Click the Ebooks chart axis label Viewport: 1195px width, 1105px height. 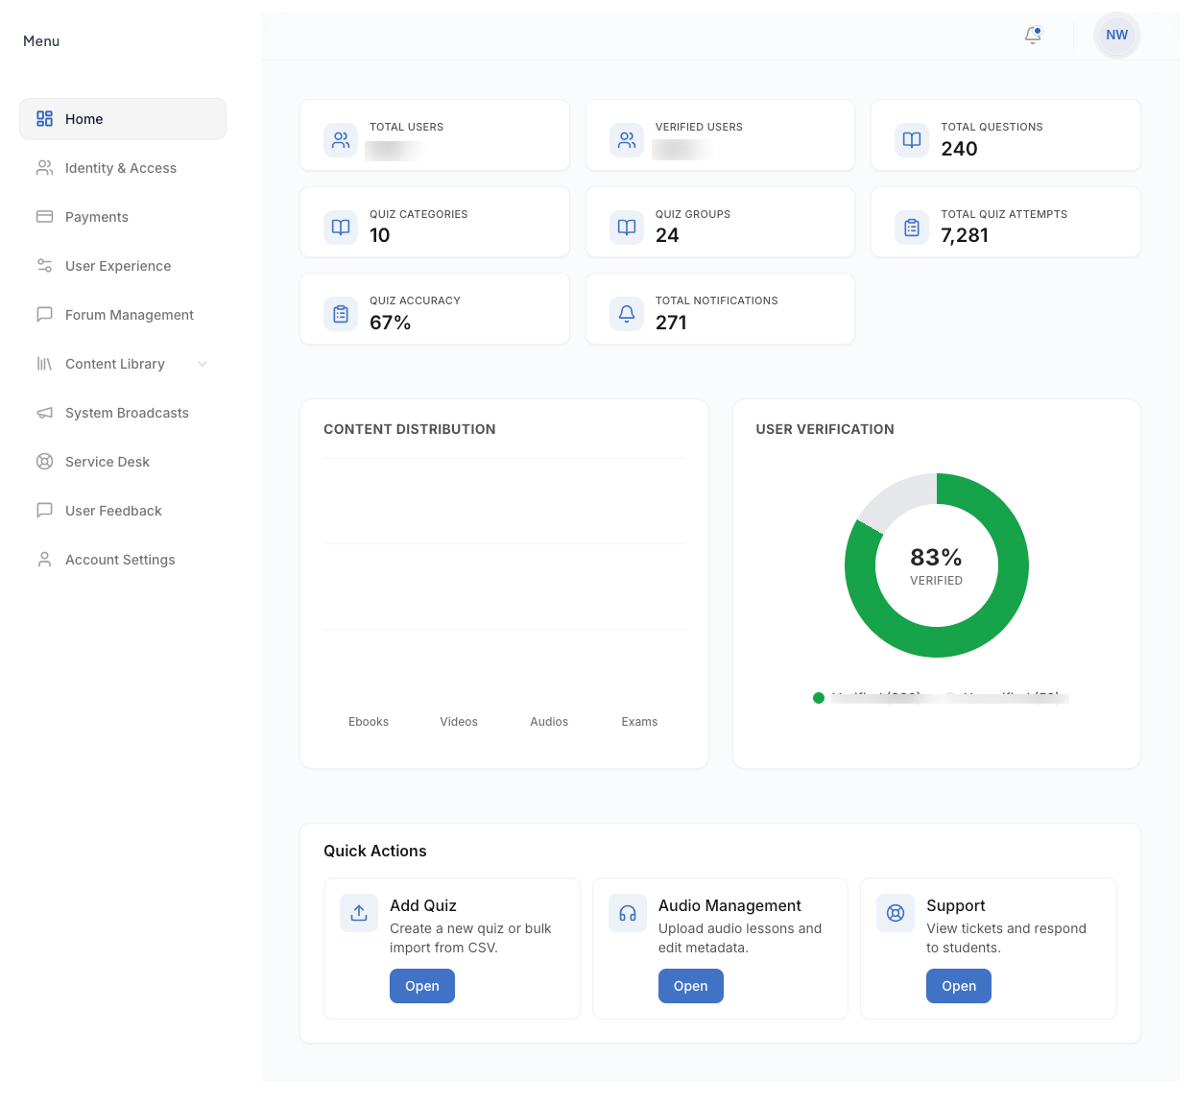click(x=369, y=722)
